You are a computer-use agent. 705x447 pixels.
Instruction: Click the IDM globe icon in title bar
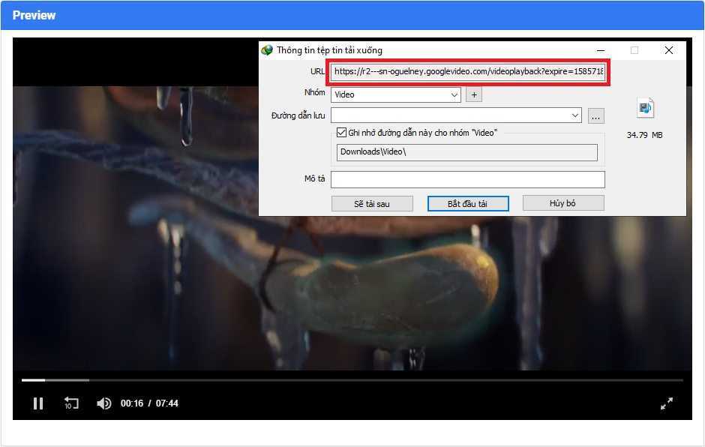click(266, 50)
